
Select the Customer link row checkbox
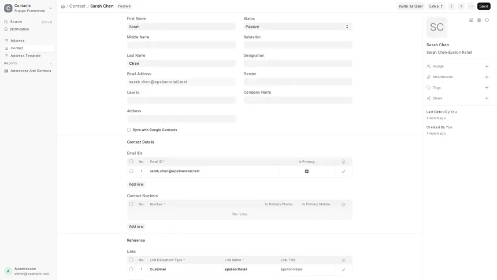131,270
